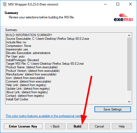The height and width of the screenshot is (133, 137).
Task: Click the 'Comment' line
Action: (29, 81)
